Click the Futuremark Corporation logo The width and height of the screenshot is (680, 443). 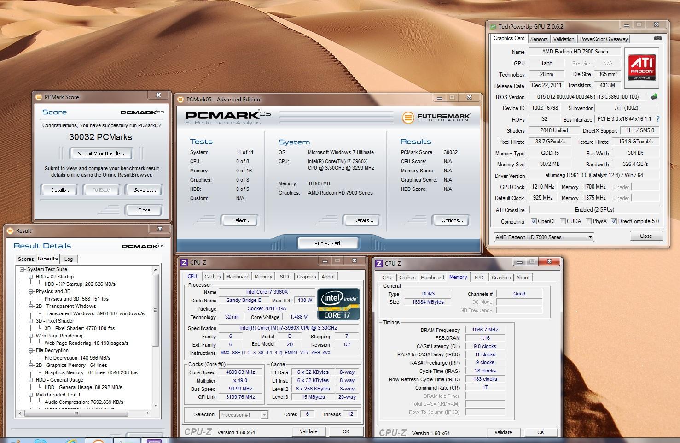pyautogui.click(x=436, y=118)
